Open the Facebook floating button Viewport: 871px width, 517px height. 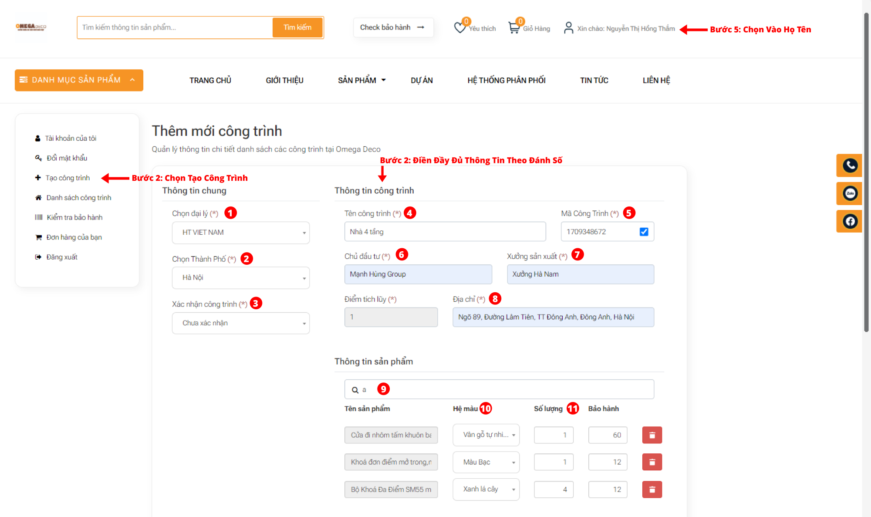(850, 221)
